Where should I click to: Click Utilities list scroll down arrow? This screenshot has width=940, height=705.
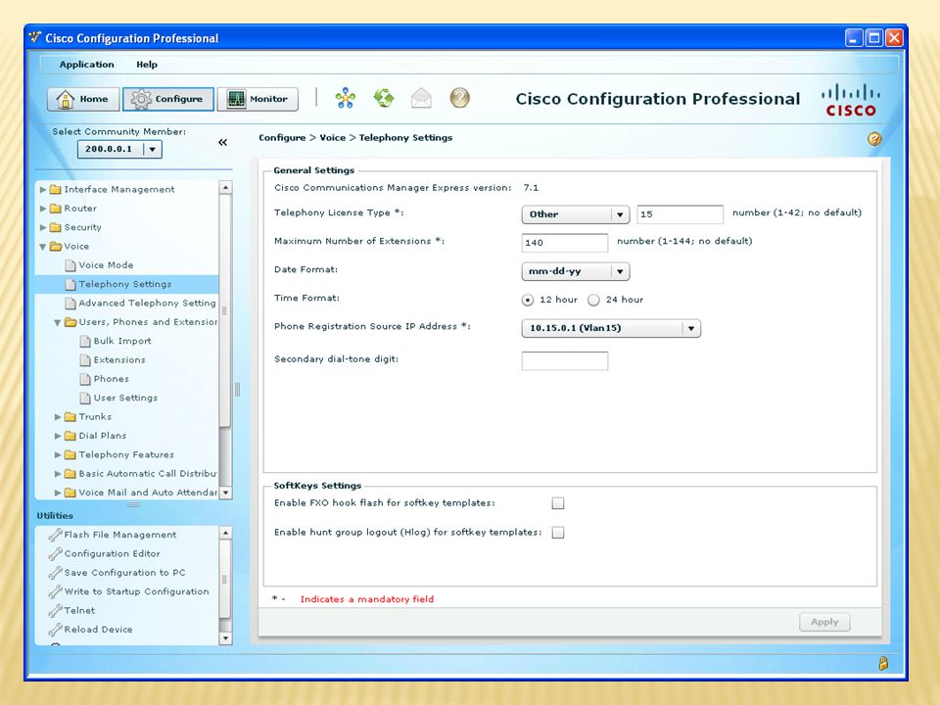tap(225, 638)
